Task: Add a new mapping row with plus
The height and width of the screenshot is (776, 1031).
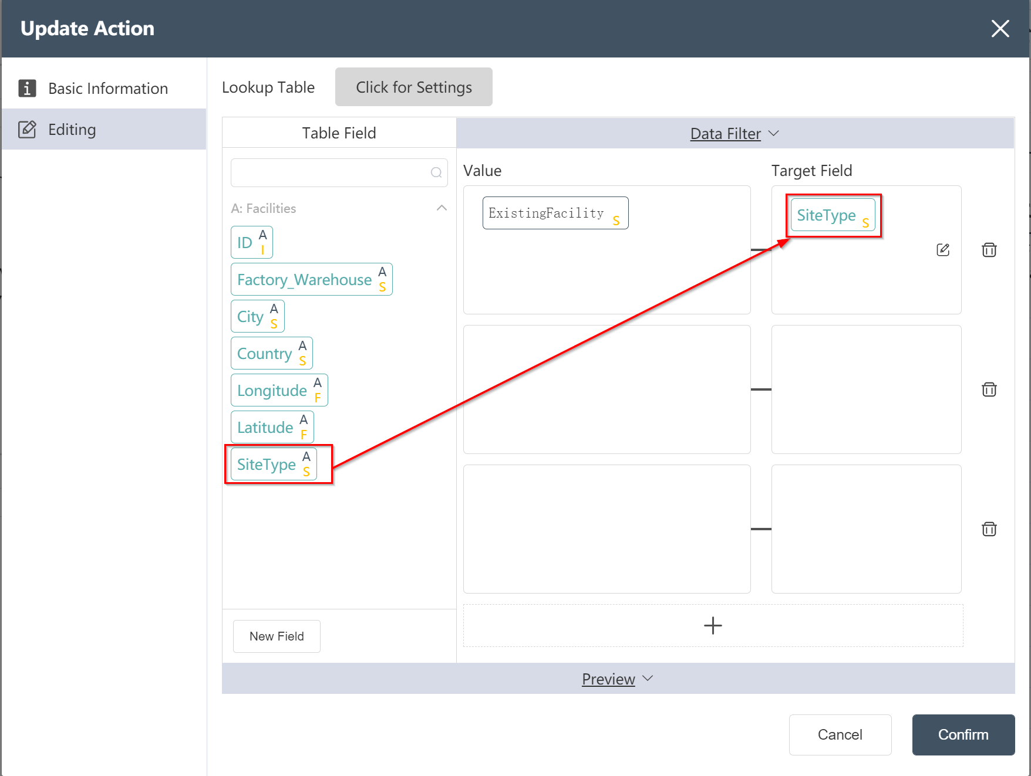Action: coord(713,625)
